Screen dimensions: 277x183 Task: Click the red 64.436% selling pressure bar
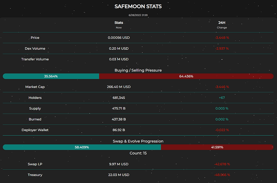pos(186,76)
